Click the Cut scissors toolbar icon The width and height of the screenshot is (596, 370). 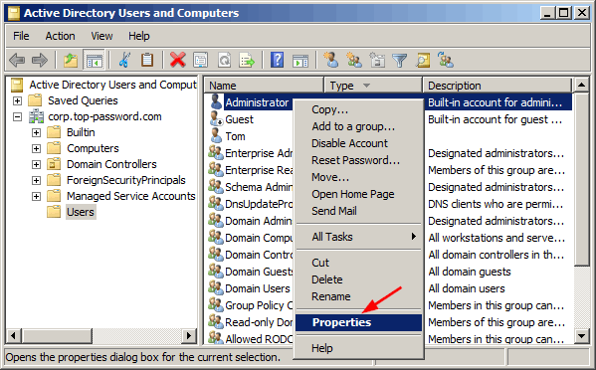click(124, 60)
